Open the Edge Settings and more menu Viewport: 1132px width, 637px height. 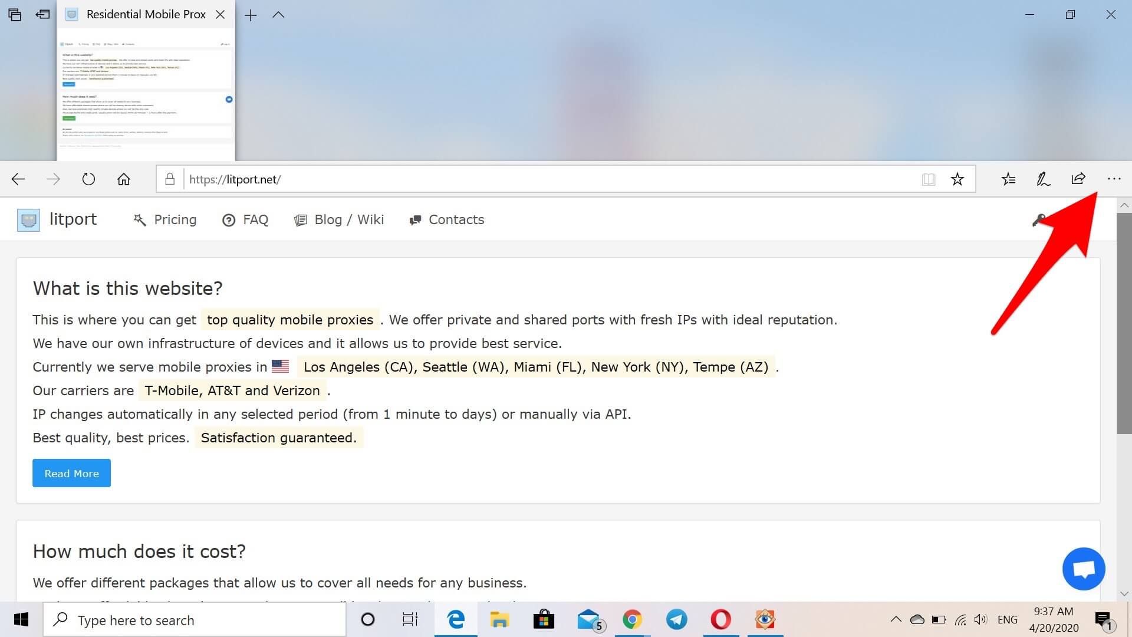click(1113, 179)
